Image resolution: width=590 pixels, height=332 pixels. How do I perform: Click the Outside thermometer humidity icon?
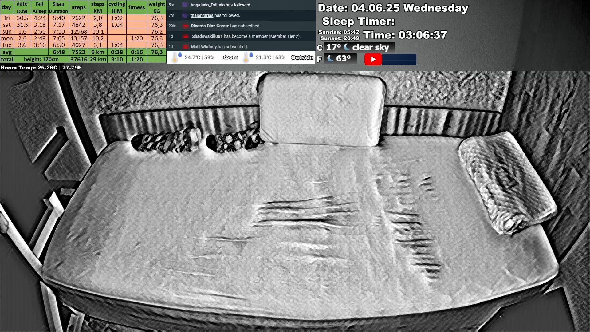pyautogui.click(x=248, y=57)
